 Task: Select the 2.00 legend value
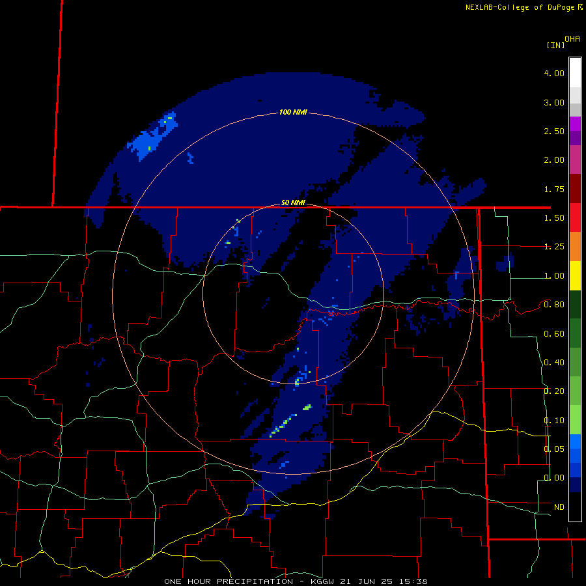[x=554, y=160]
